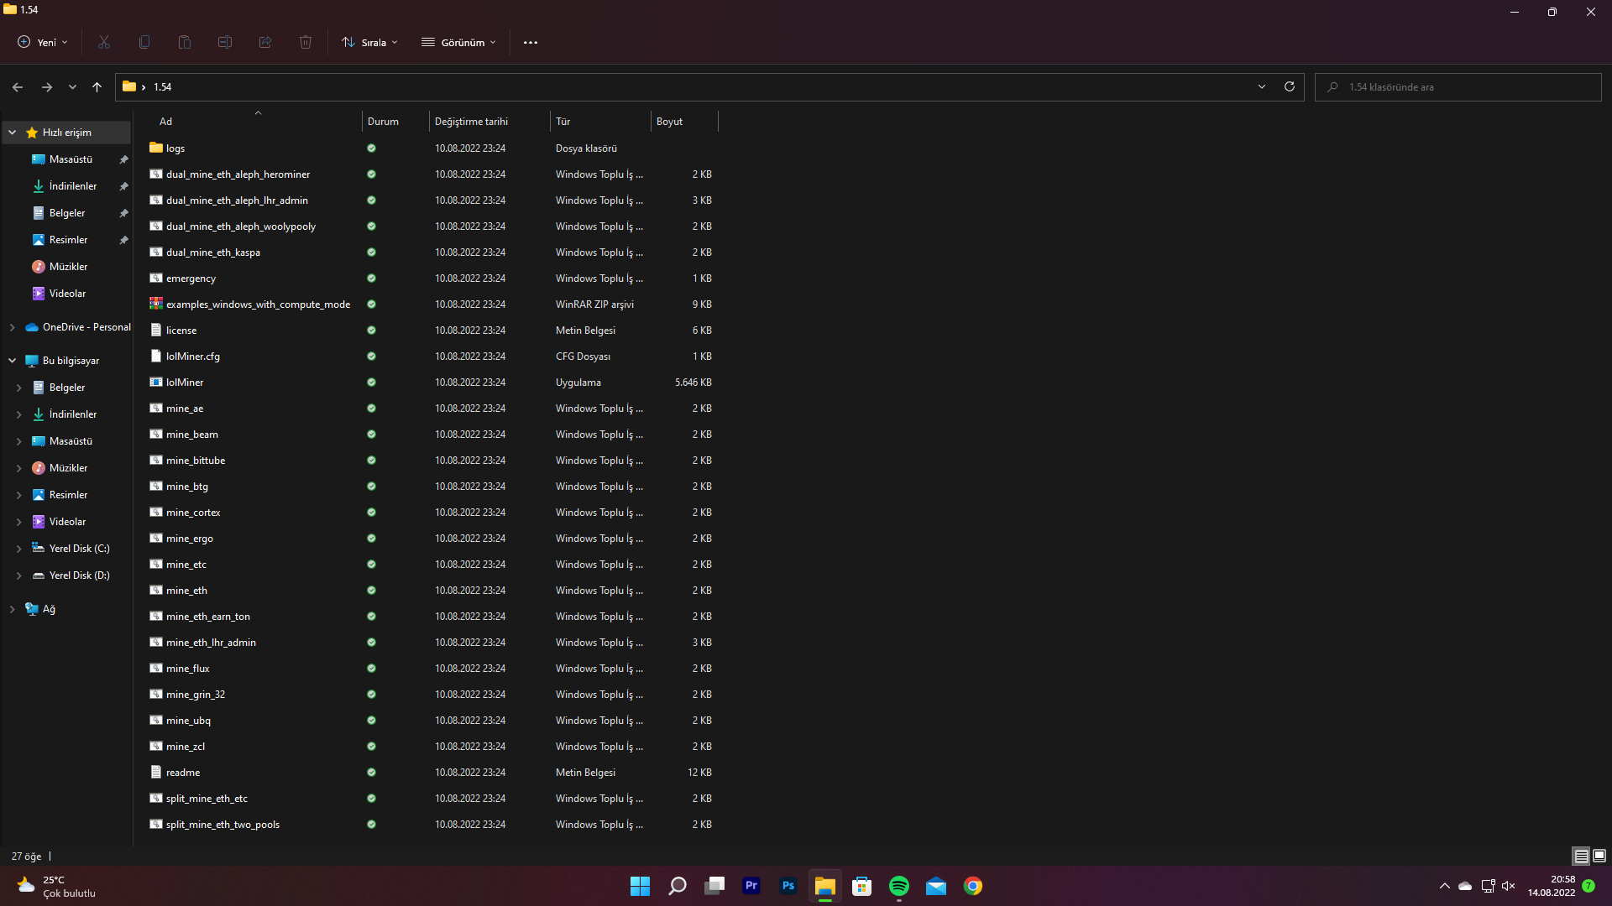Image resolution: width=1612 pixels, height=906 pixels.
Task: Select dual_mine_eth_aleph_herominer batch file
Action: (432, 174)
